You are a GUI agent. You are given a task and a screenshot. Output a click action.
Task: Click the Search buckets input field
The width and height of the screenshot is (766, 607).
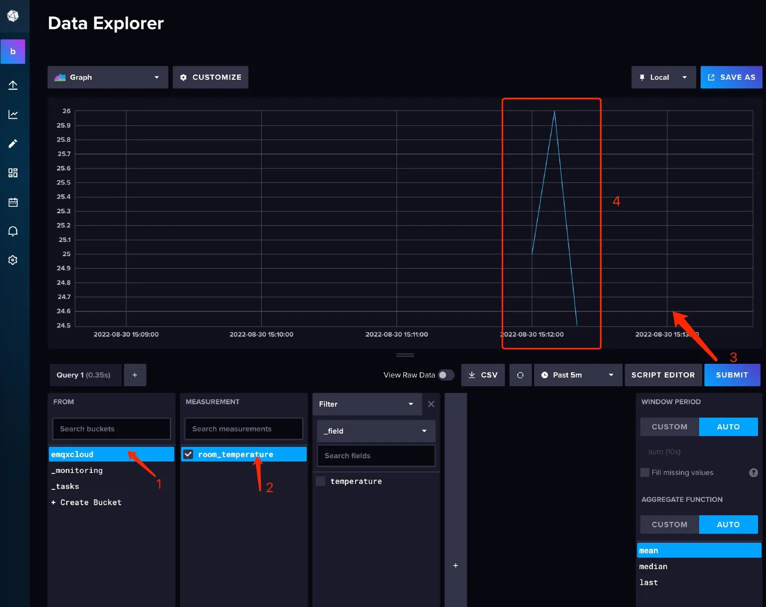coord(111,429)
